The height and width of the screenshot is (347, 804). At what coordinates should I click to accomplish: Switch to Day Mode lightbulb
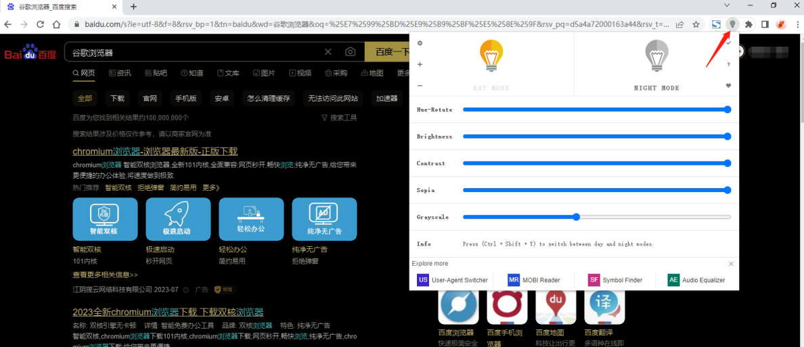pyautogui.click(x=491, y=57)
